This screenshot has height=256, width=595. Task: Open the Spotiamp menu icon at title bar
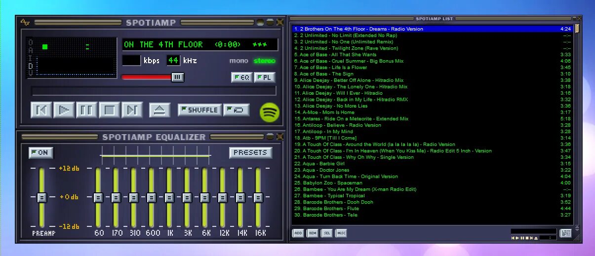[25, 22]
